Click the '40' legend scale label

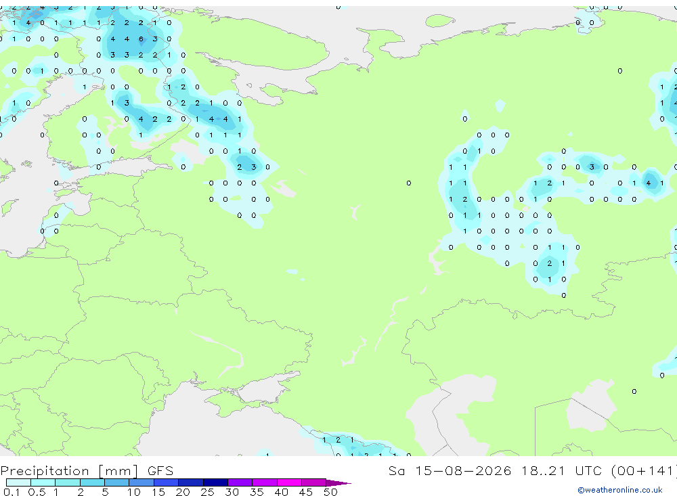pos(281,492)
